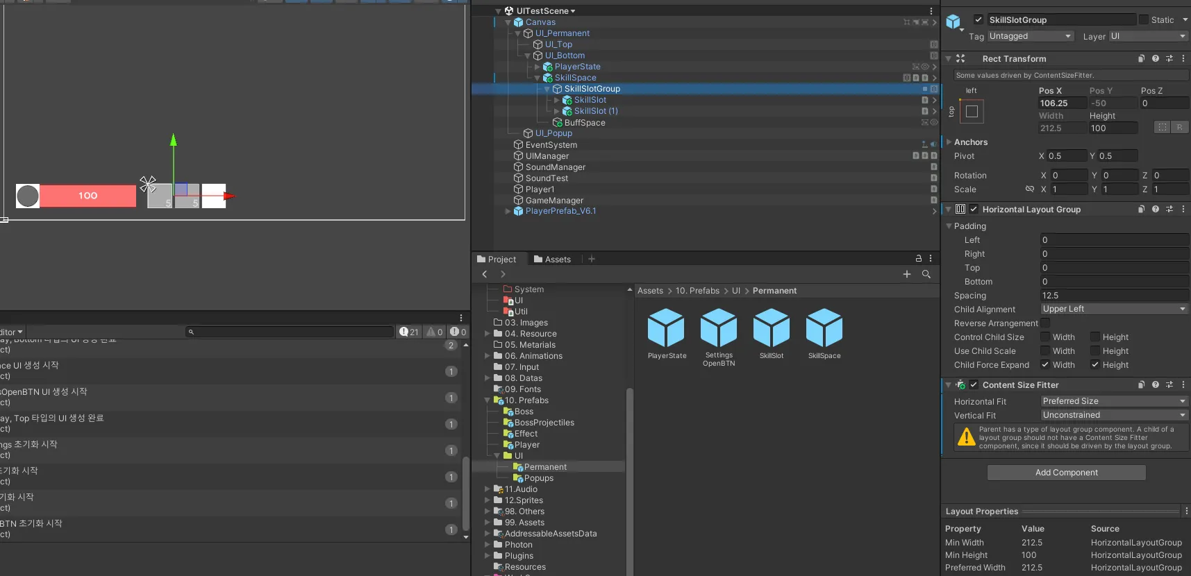This screenshot has width=1191, height=576.
Task: Uncheck Child Force Expand Height
Action: [1095, 365]
